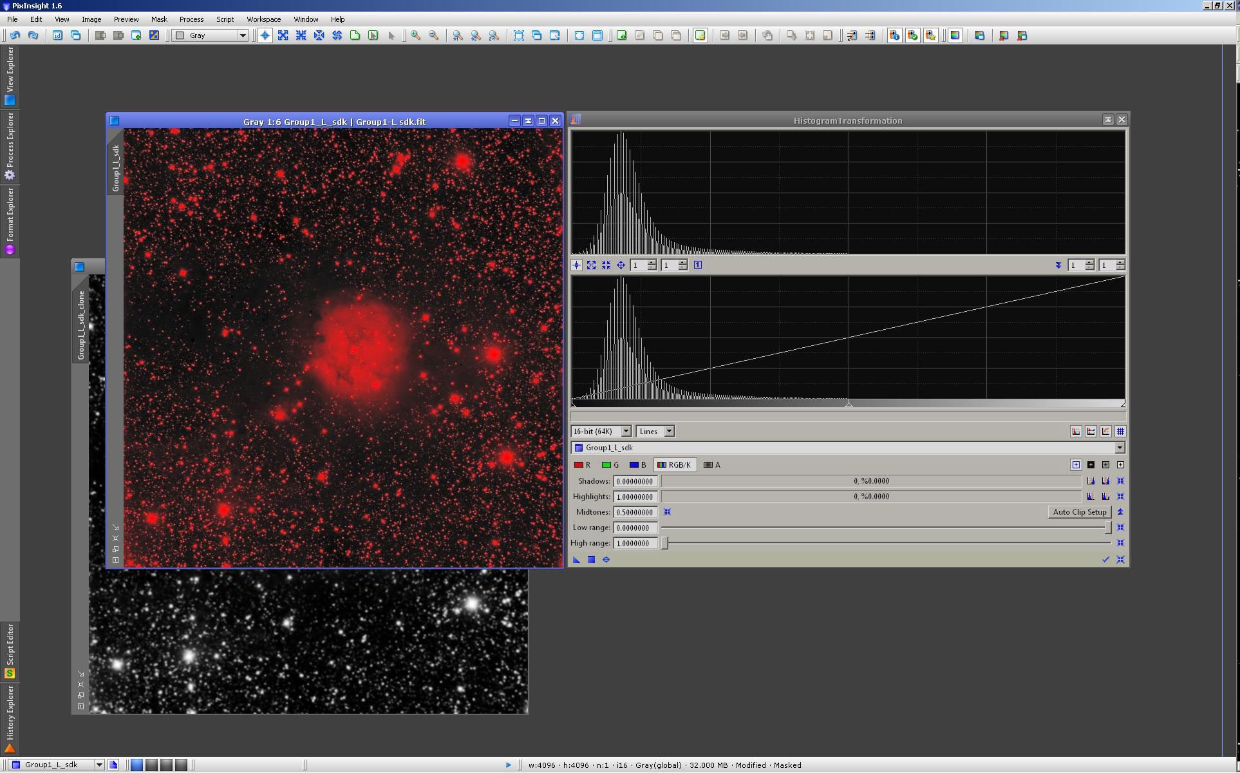Select the G channel
Image resolution: width=1240 pixels, height=773 pixels.
pos(610,465)
